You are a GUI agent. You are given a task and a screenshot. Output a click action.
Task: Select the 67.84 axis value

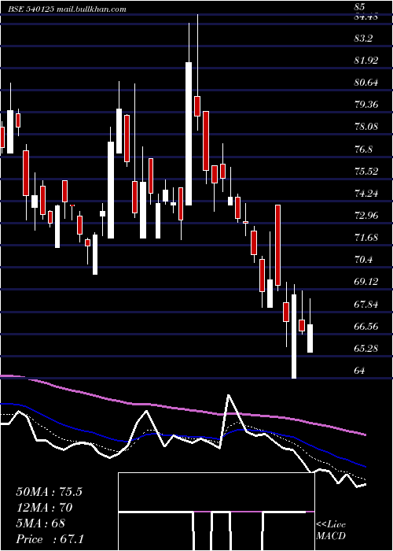[367, 305]
